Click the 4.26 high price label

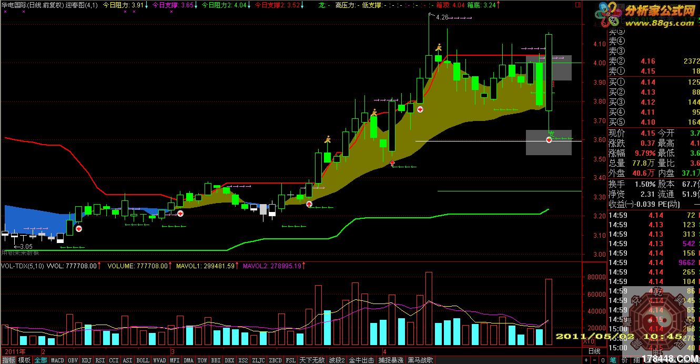pos(442,17)
